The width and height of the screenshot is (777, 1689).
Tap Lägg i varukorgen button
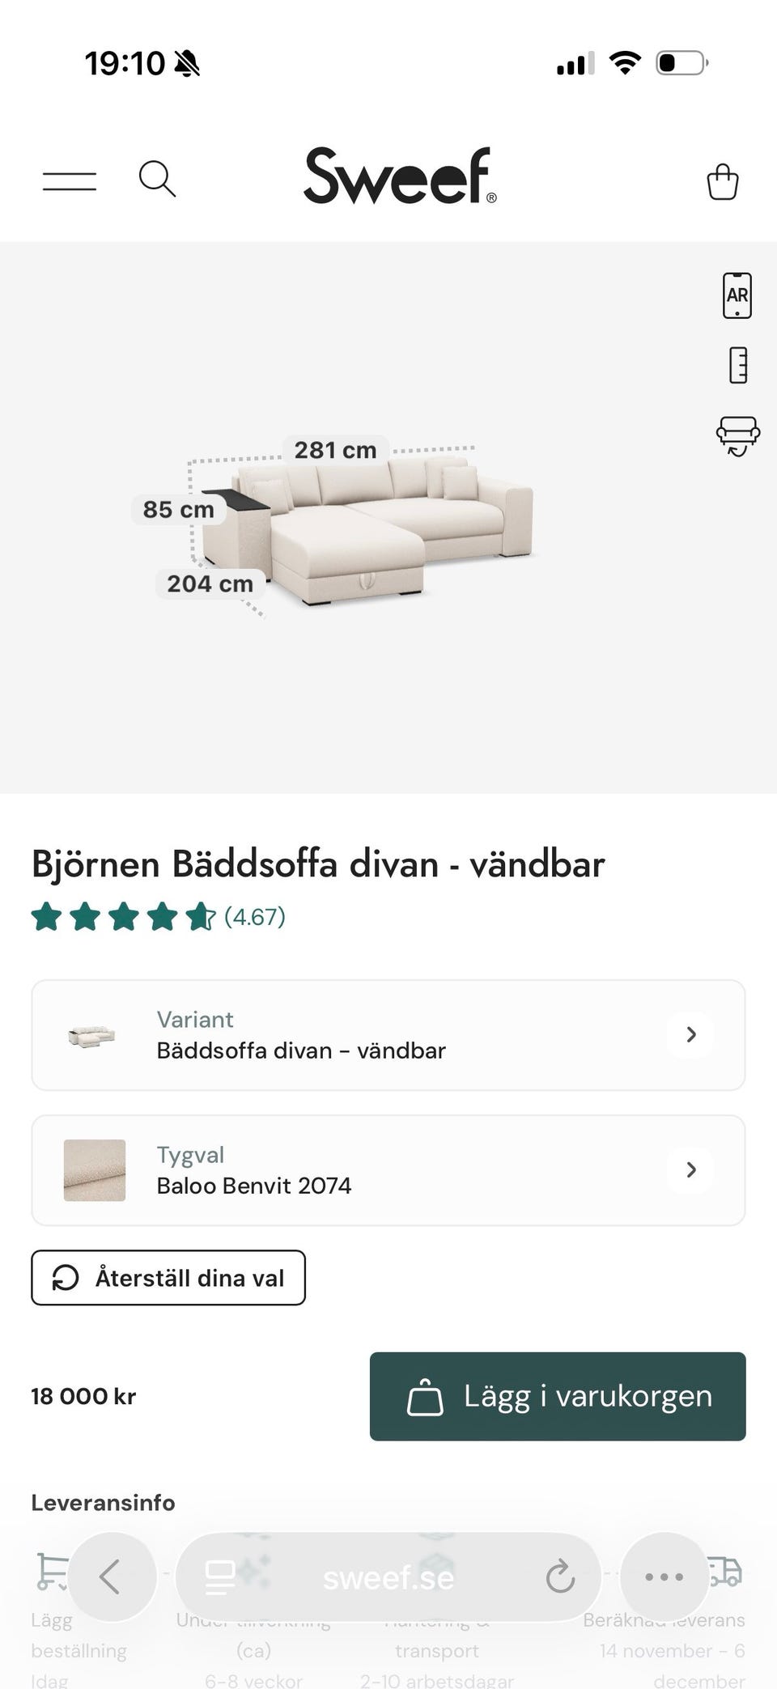click(x=558, y=1396)
